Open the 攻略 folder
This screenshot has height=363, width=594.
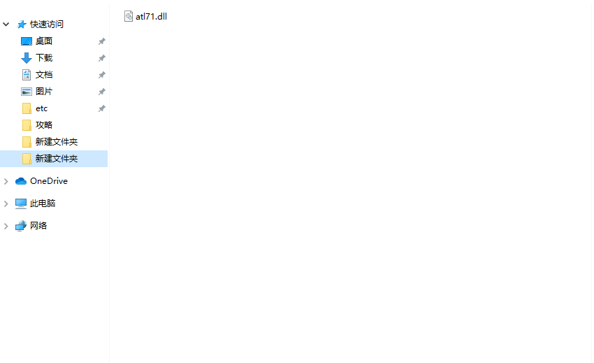(54, 125)
